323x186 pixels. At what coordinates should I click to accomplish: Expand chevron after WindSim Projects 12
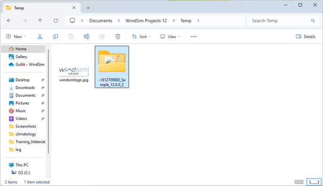pos(174,21)
